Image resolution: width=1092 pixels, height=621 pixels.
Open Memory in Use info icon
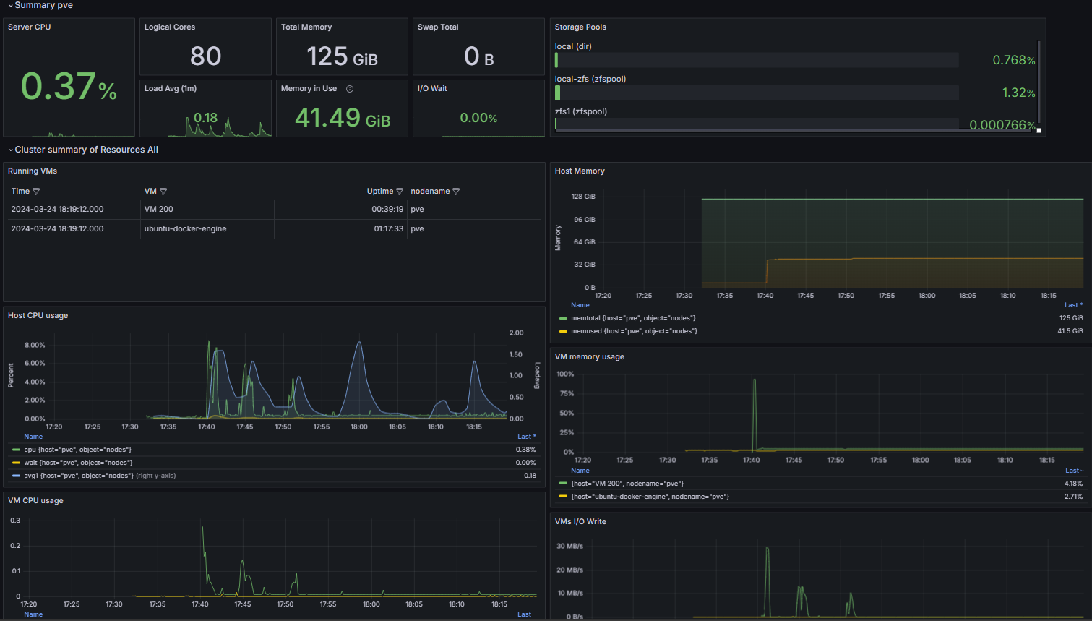[350, 89]
